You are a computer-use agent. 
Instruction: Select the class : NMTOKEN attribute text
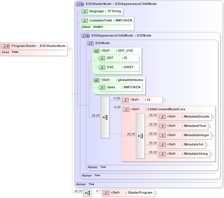123,87
